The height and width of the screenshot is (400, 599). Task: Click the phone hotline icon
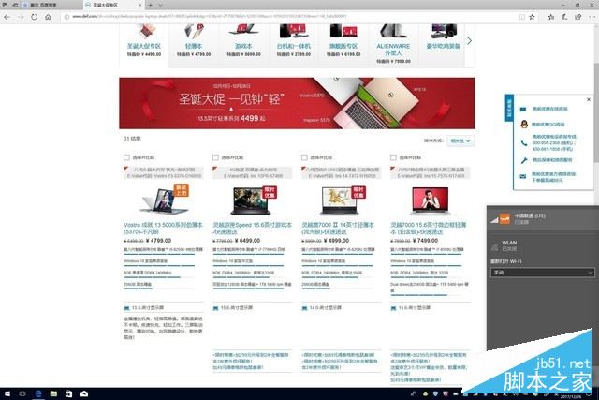[524, 142]
